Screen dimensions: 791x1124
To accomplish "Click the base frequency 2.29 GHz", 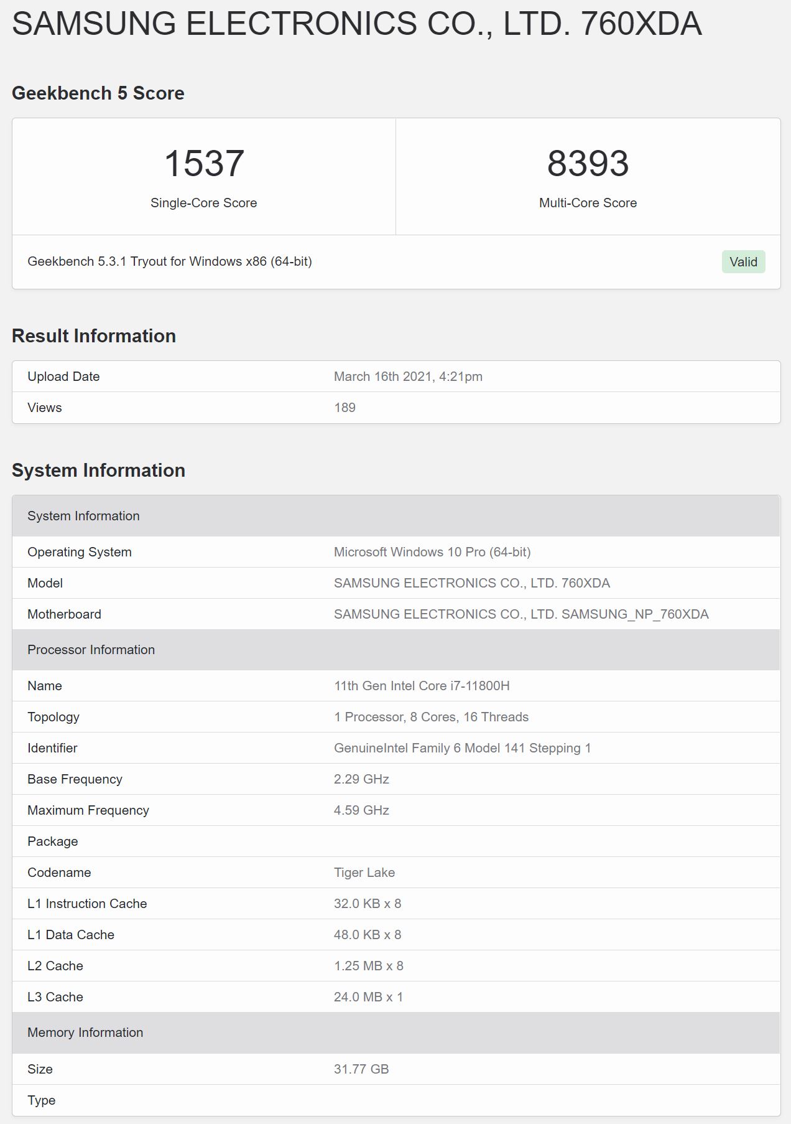I will click(x=361, y=779).
